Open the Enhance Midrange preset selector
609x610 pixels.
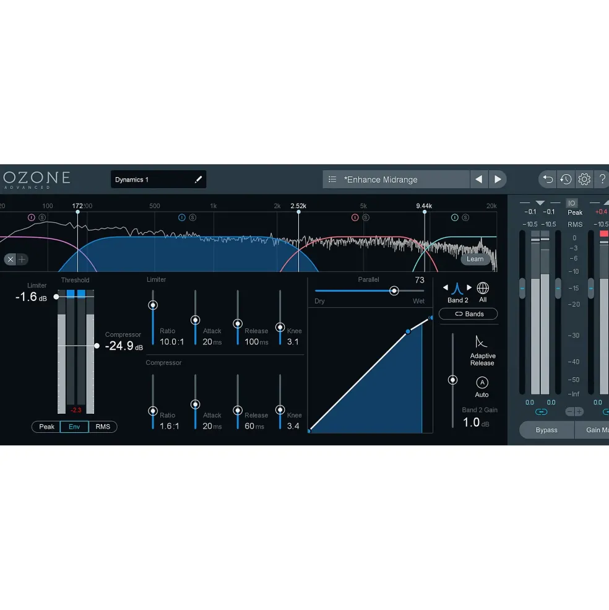pyautogui.click(x=396, y=180)
